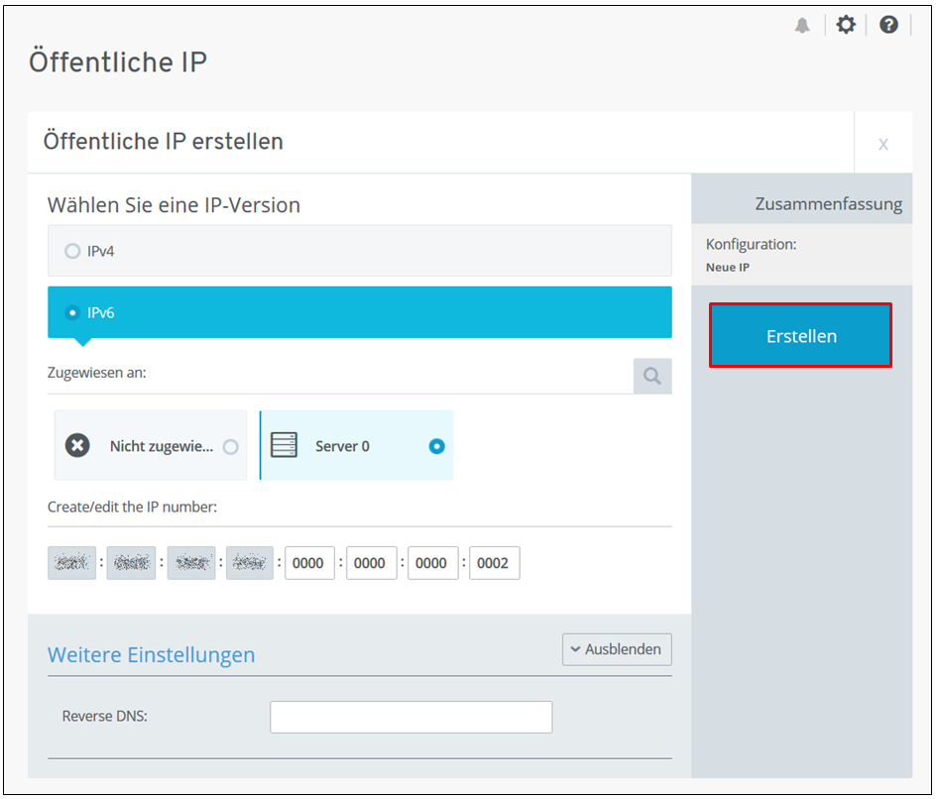Select the Server 0 radio button

coord(436,446)
